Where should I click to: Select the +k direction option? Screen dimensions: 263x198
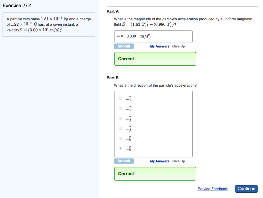(x=120, y=138)
